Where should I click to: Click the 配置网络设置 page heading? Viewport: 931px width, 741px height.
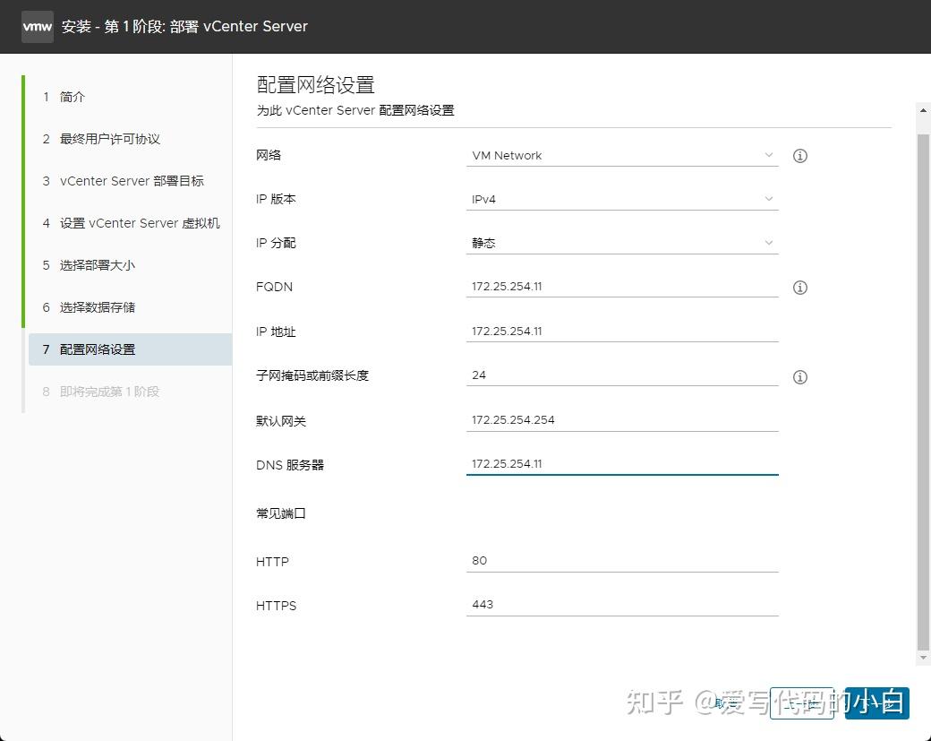[315, 85]
